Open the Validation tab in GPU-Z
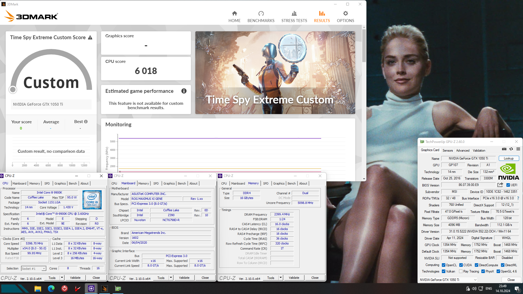The width and height of the screenshot is (523, 294). (x=479, y=151)
